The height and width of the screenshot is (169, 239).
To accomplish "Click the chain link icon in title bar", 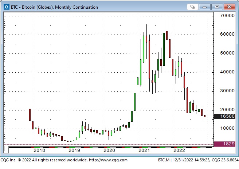I will 192,7.
